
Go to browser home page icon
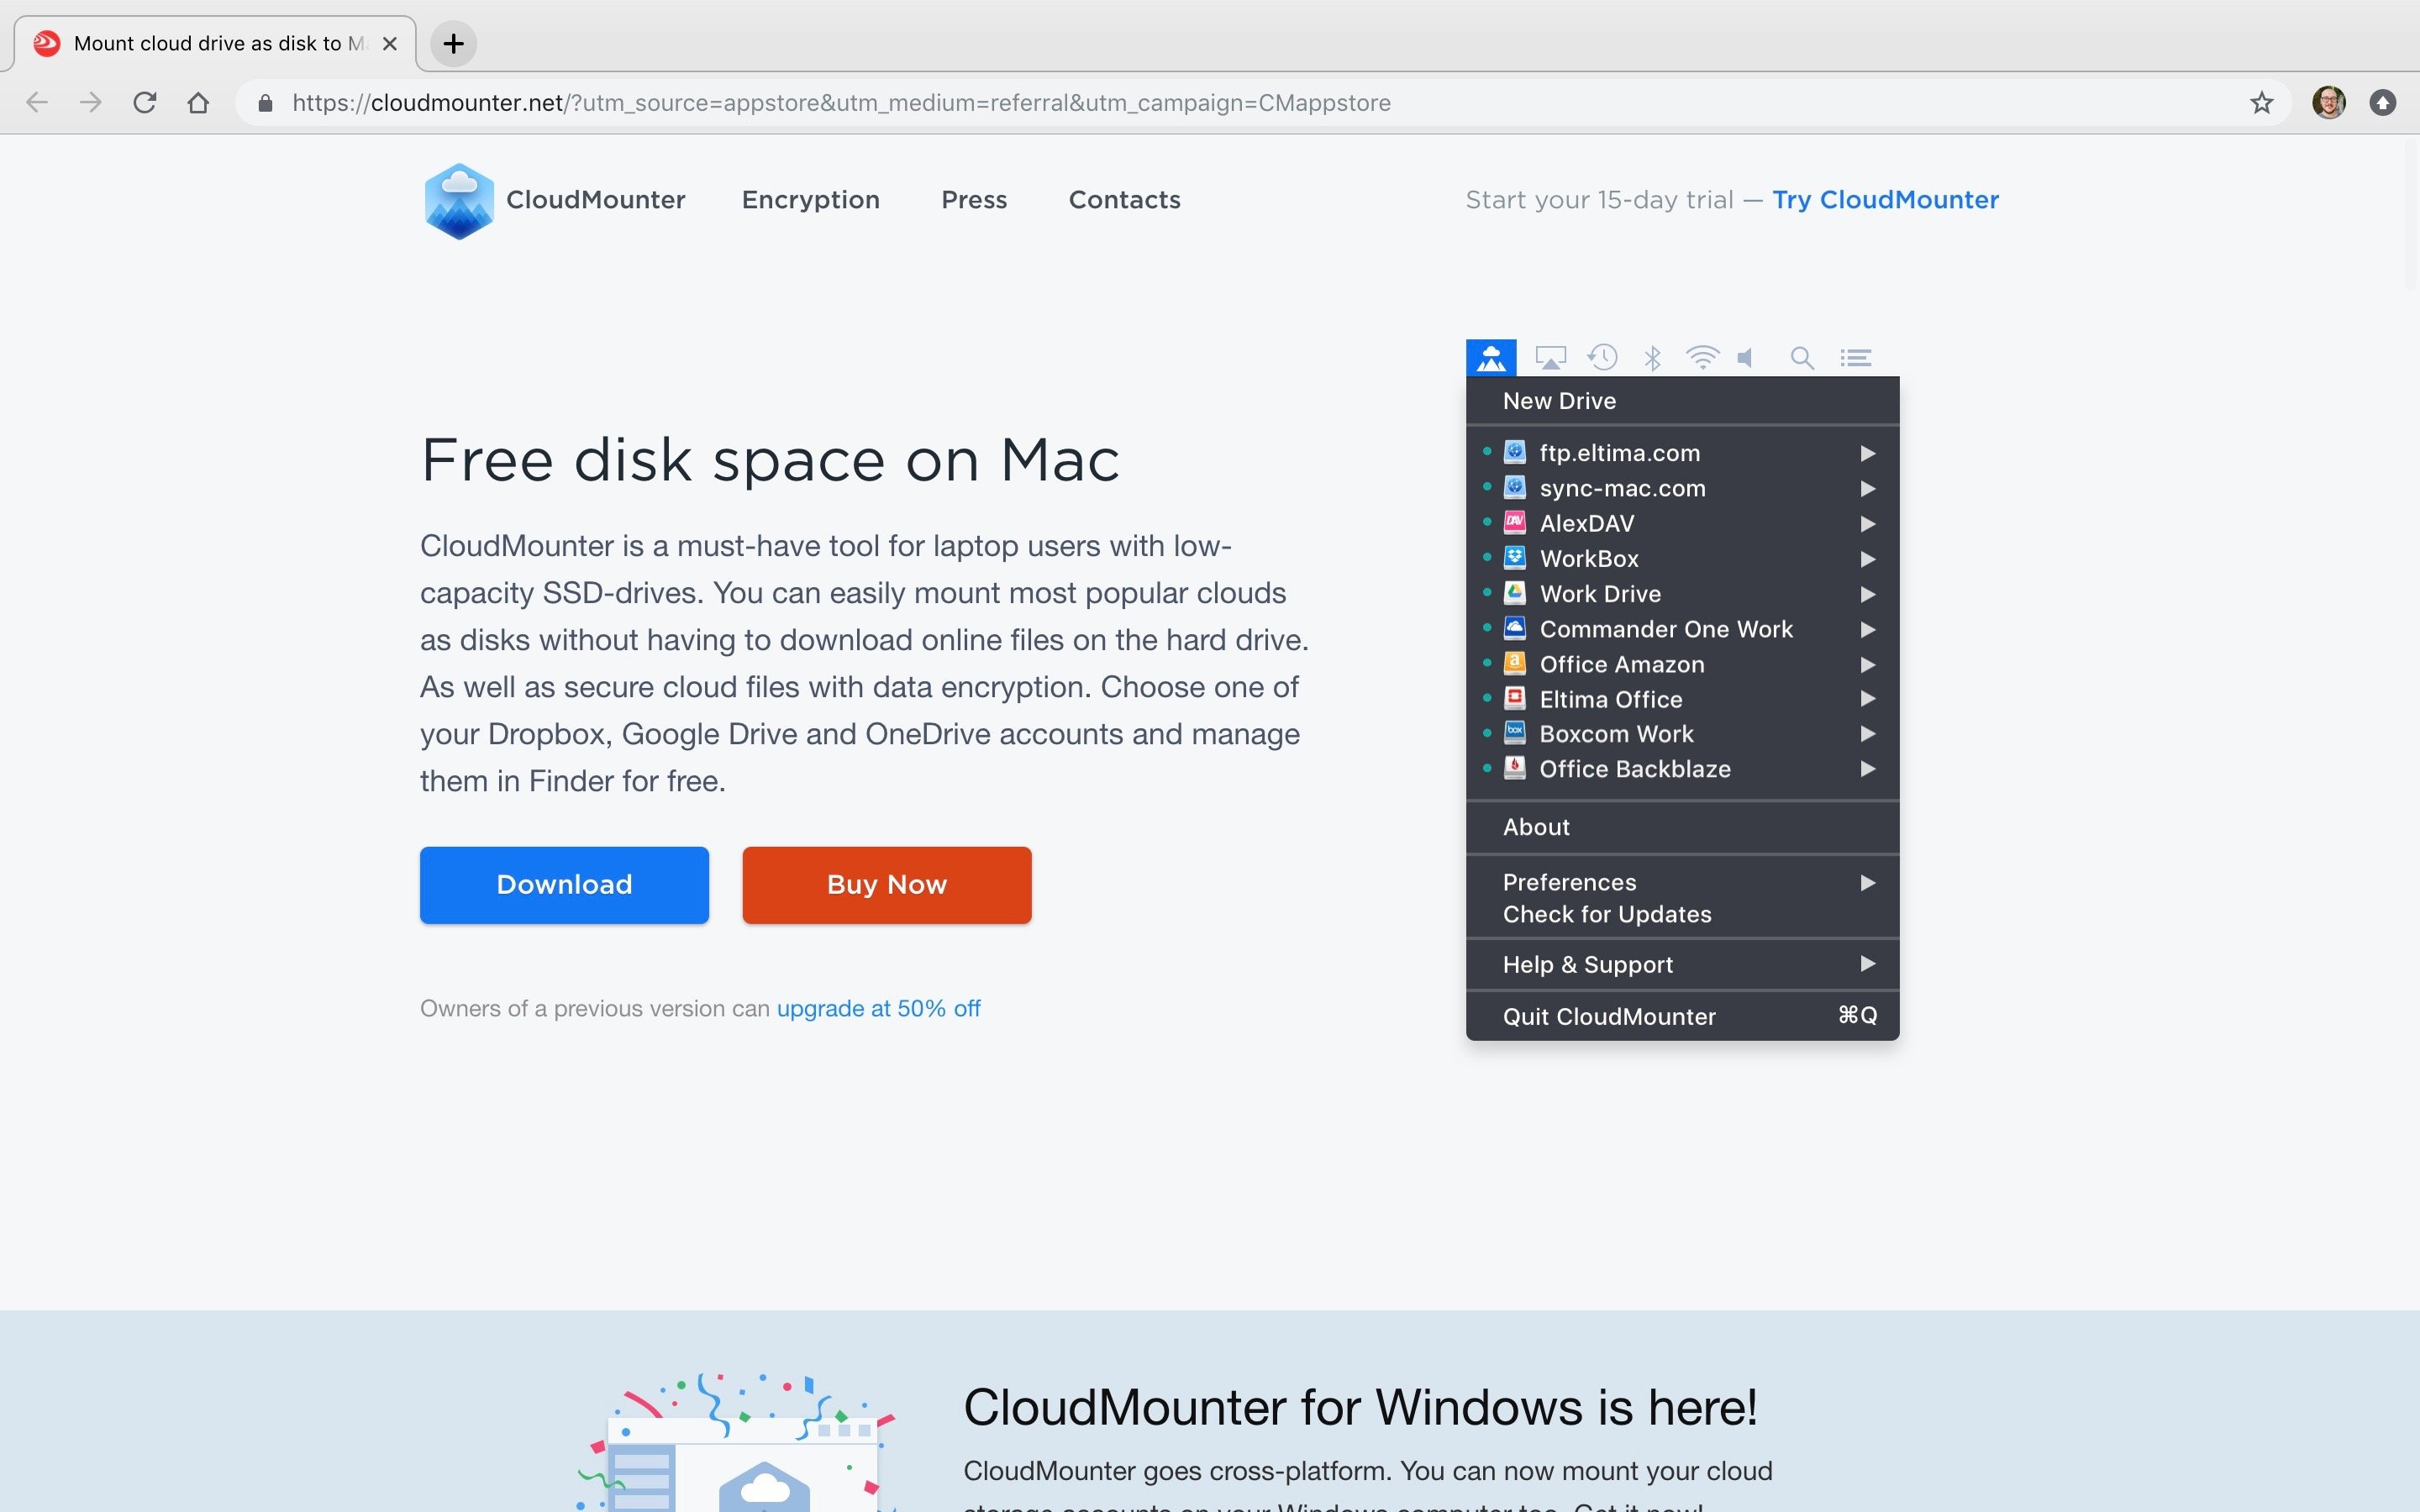198,103
